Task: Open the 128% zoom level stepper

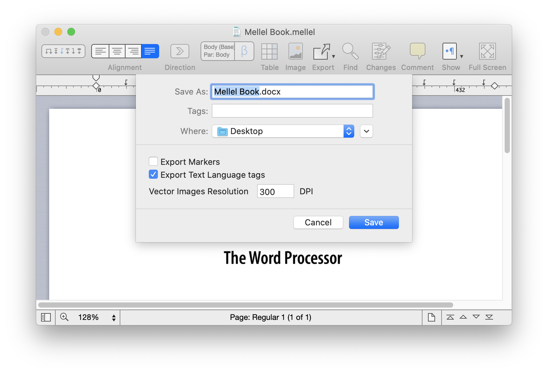Action: [x=114, y=318]
